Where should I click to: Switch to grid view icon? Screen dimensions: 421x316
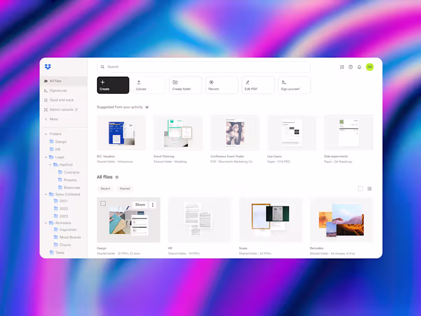(369, 189)
